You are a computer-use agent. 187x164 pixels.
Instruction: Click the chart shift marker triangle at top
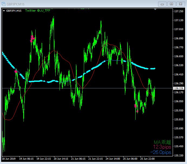[x=155, y=9]
